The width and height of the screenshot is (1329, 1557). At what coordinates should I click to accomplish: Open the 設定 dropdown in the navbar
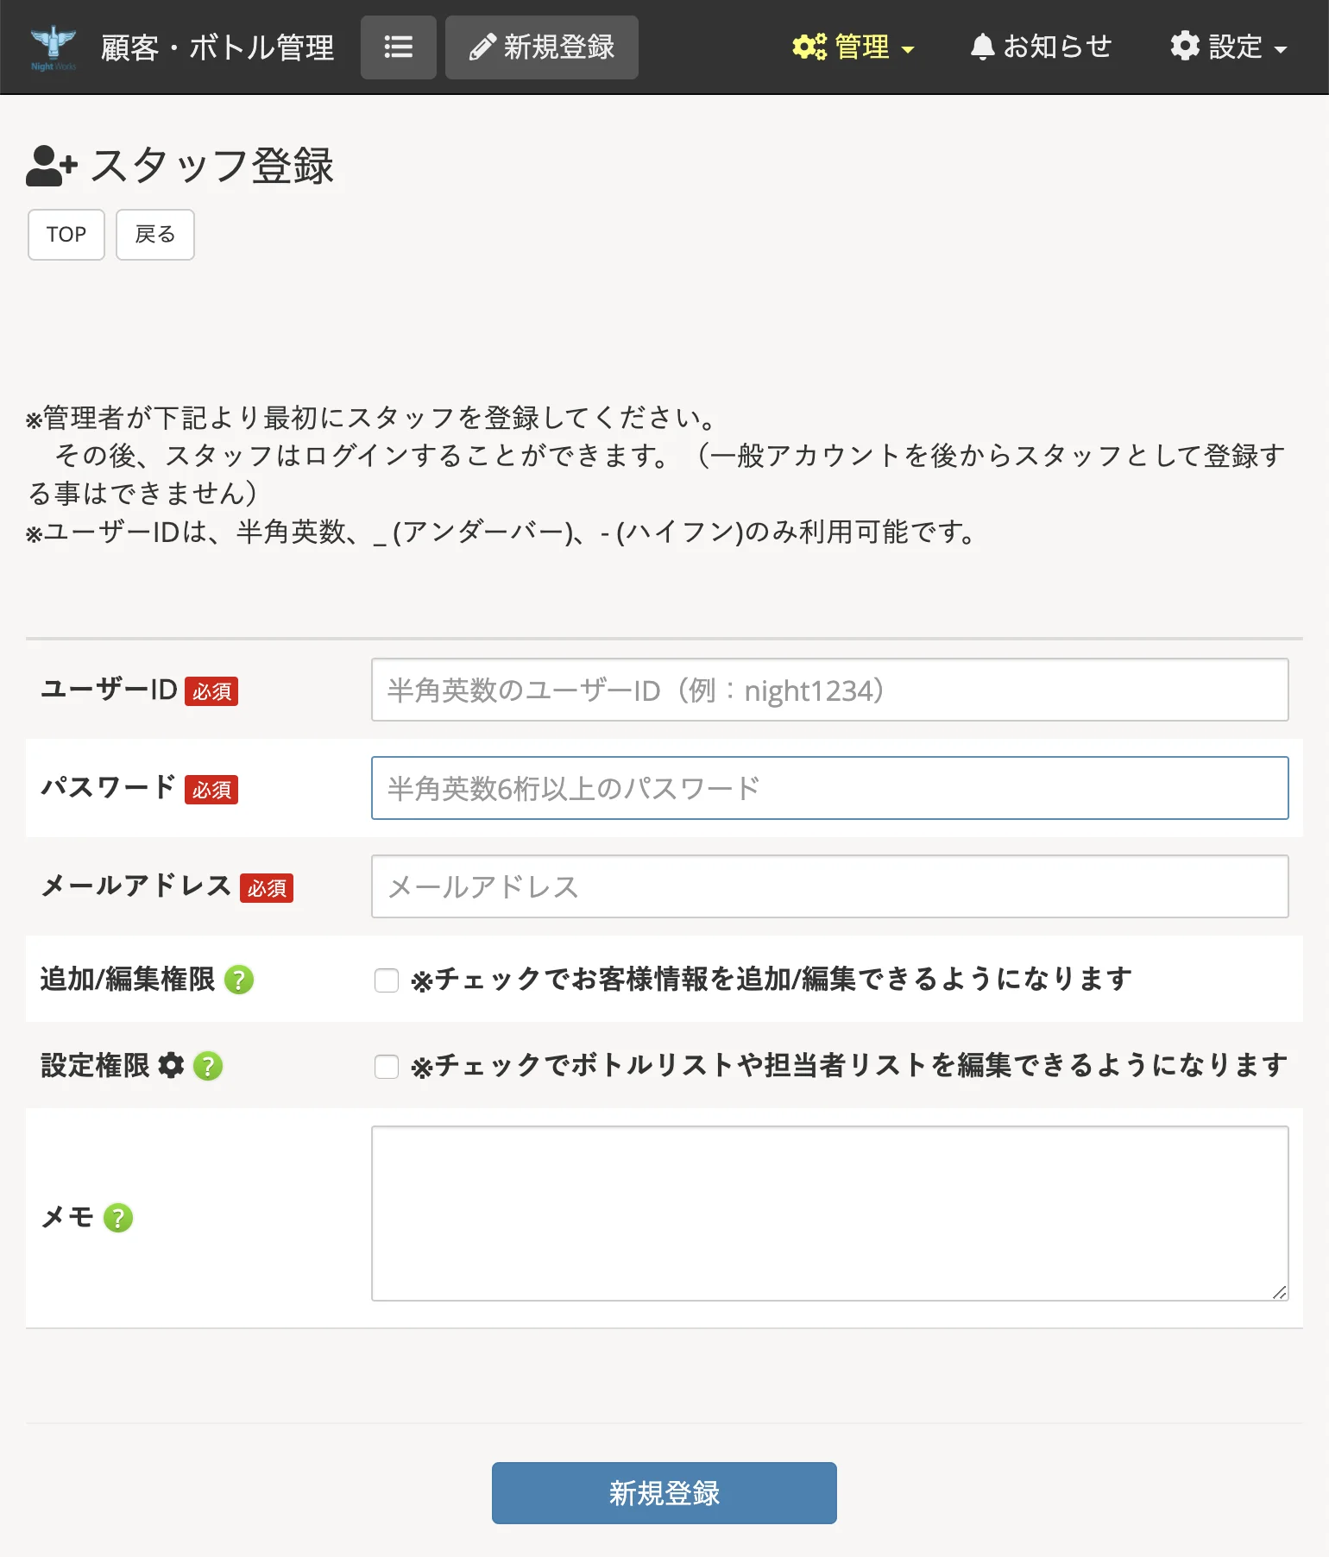1228,47
